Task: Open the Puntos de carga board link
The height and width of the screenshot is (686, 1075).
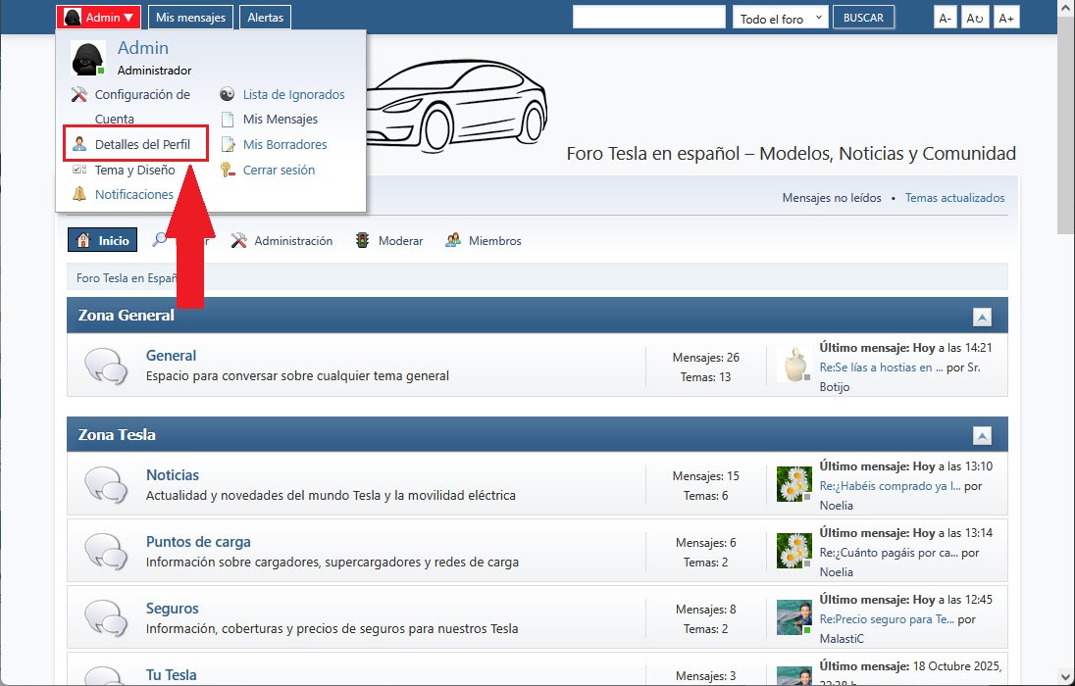Action: tap(198, 542)
